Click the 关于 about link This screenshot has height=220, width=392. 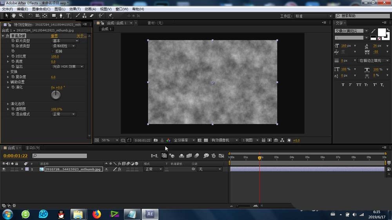[81, 36]
